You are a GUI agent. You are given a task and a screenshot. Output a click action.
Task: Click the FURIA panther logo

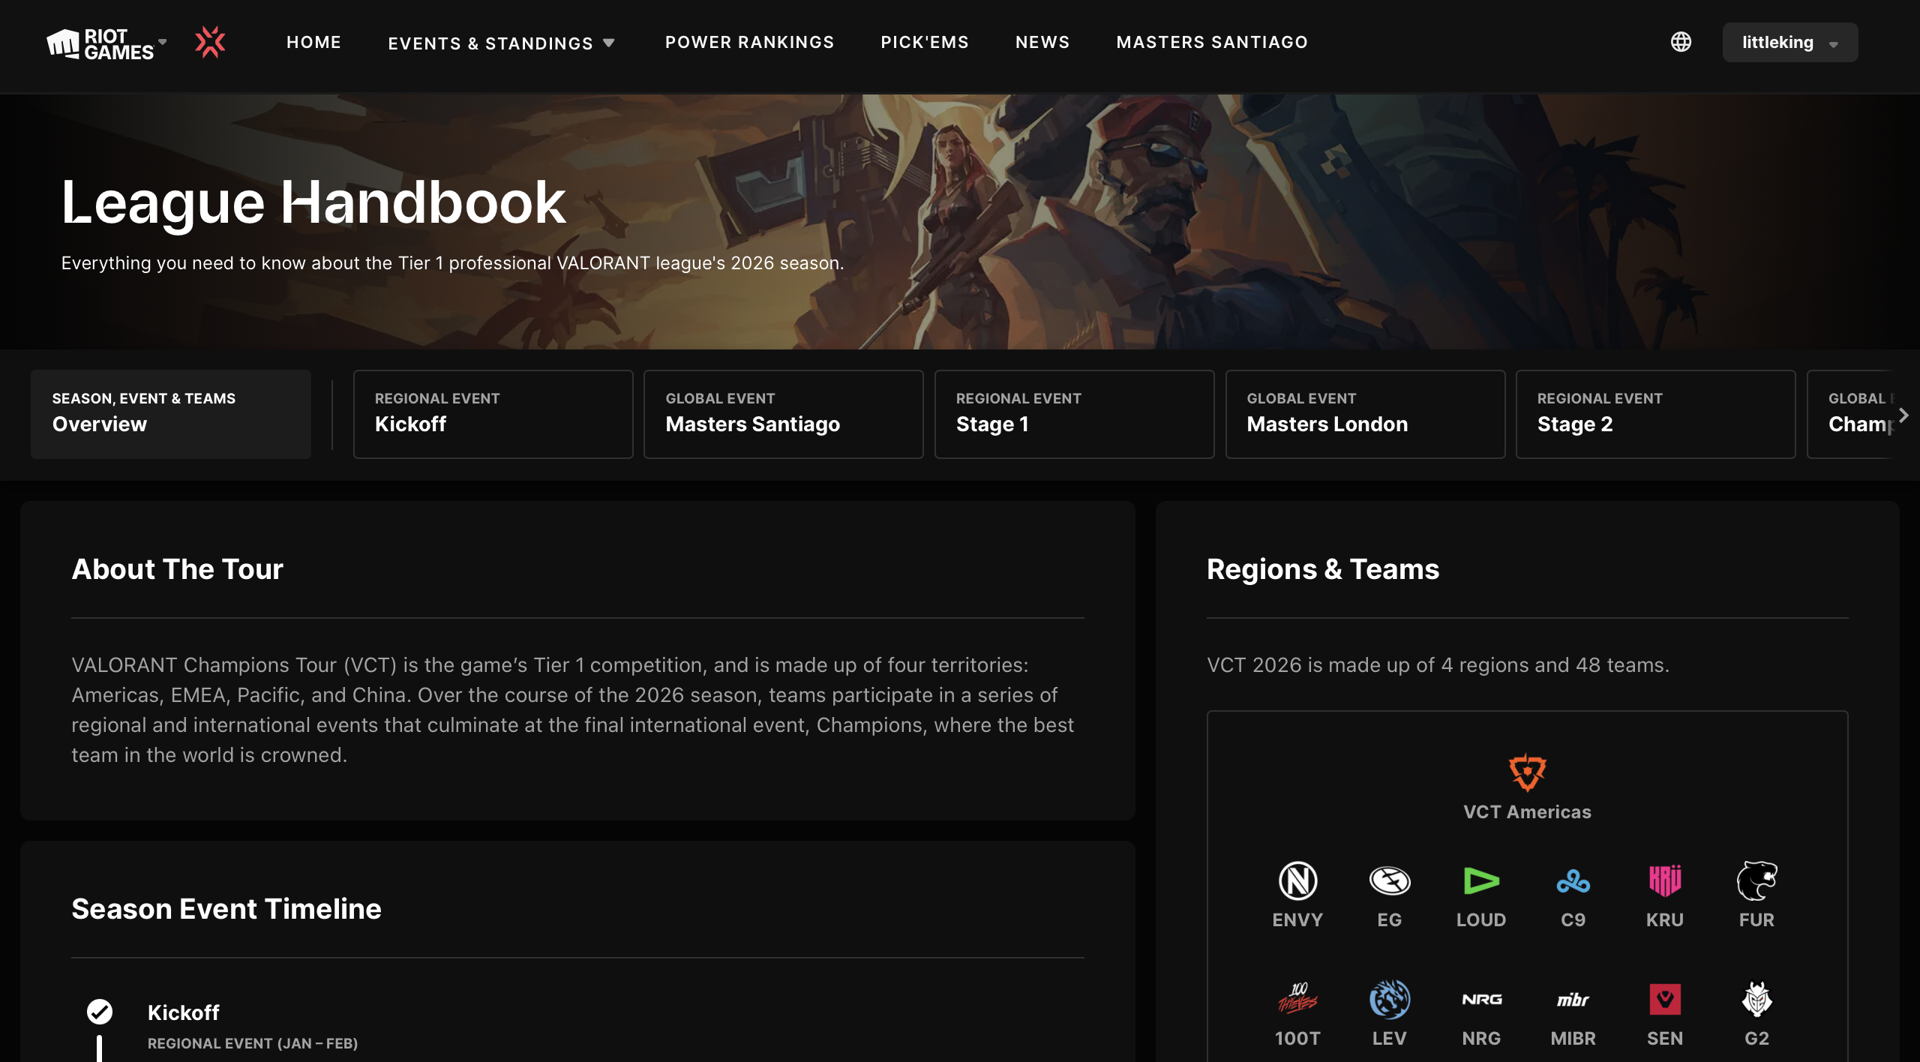(1756, 880)
